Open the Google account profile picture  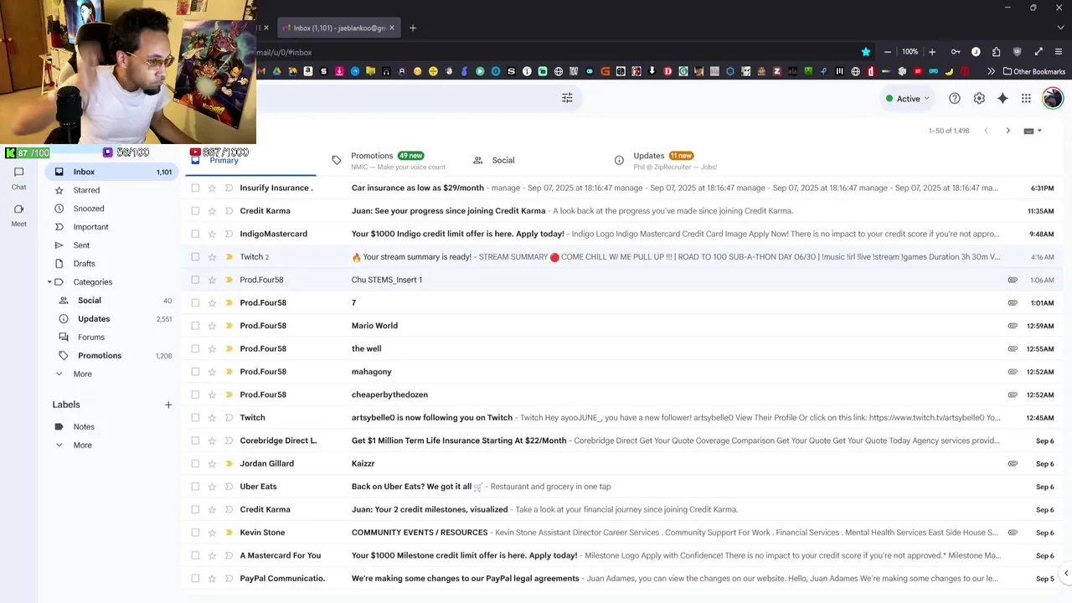pos(1052,98)
